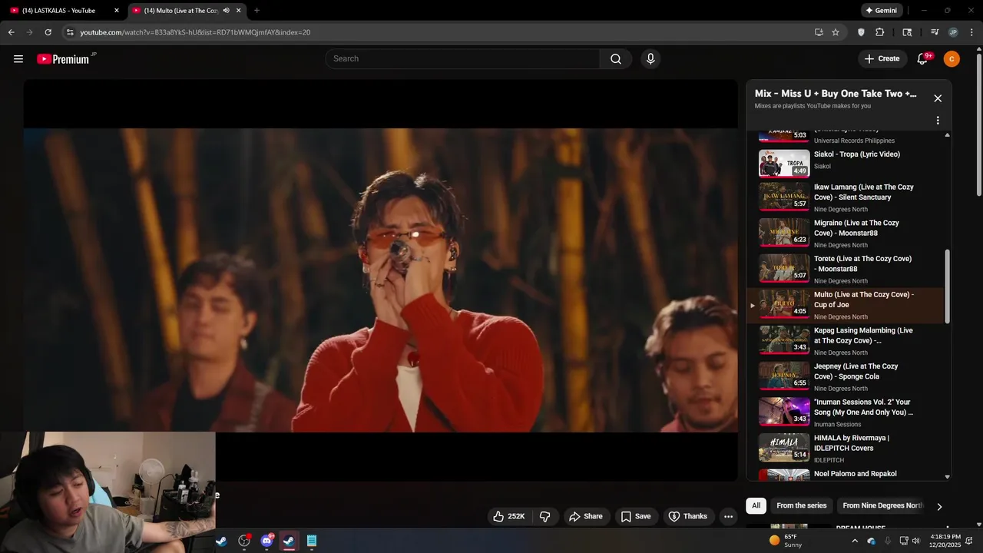
Task: Open more actions ellipsis under the video
Action: pyautogui.click(x=728, y=516)
